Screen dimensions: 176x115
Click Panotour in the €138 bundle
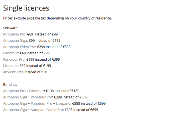37,91
